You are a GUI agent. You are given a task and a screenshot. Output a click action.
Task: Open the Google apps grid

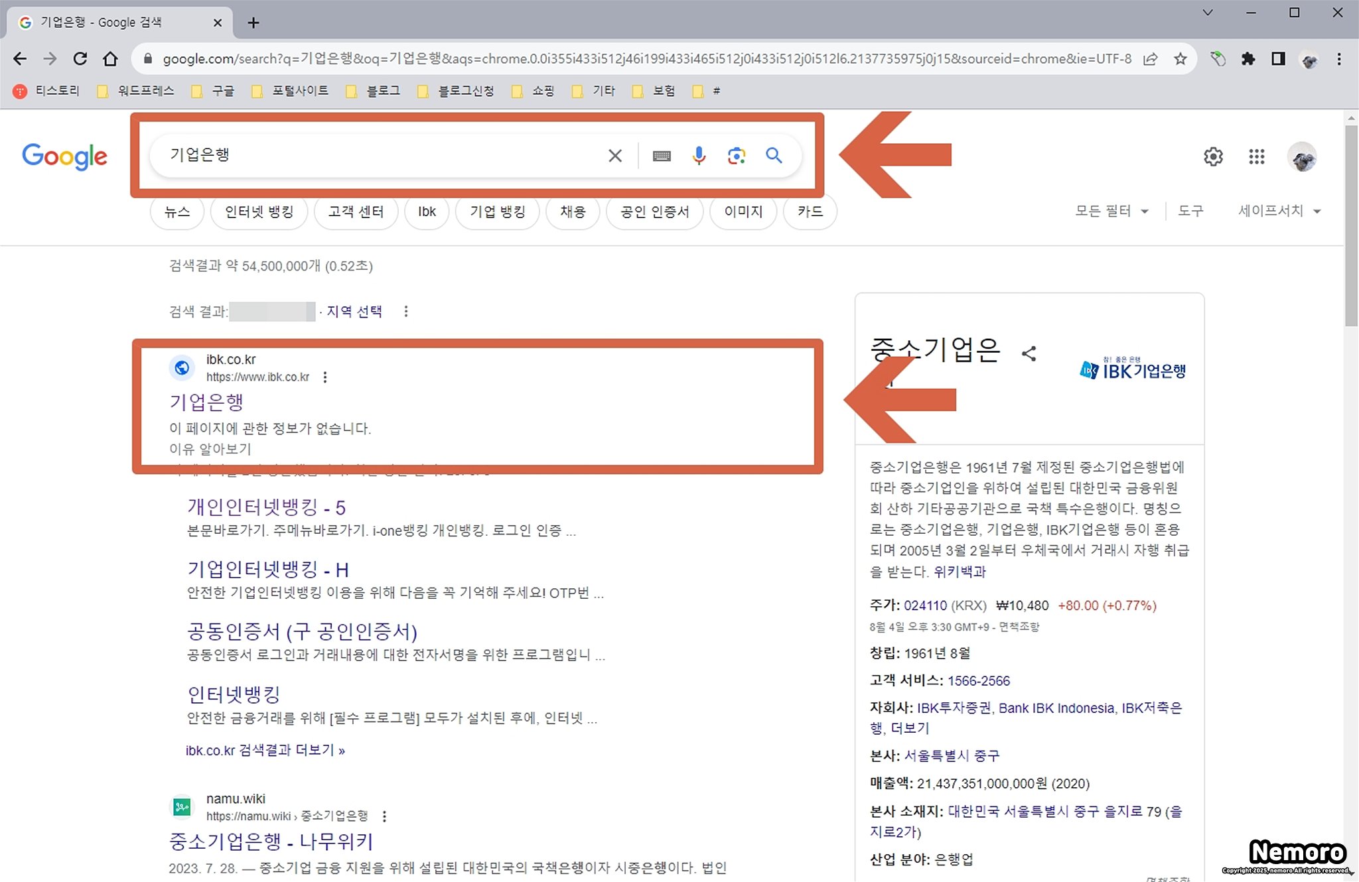[1256, 157]
